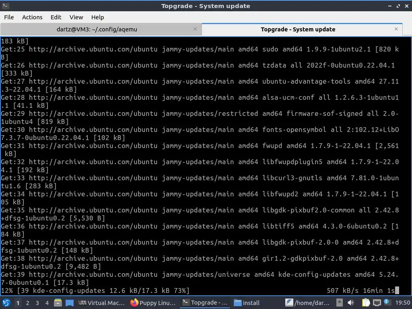Open the /home/dar... editor taskbar window
412x309 pixels.
click(307, 303)
